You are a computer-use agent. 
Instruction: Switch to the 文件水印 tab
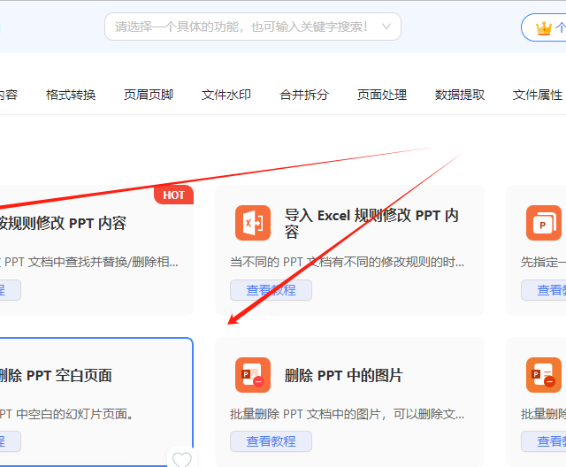click(x=226, y=95)
